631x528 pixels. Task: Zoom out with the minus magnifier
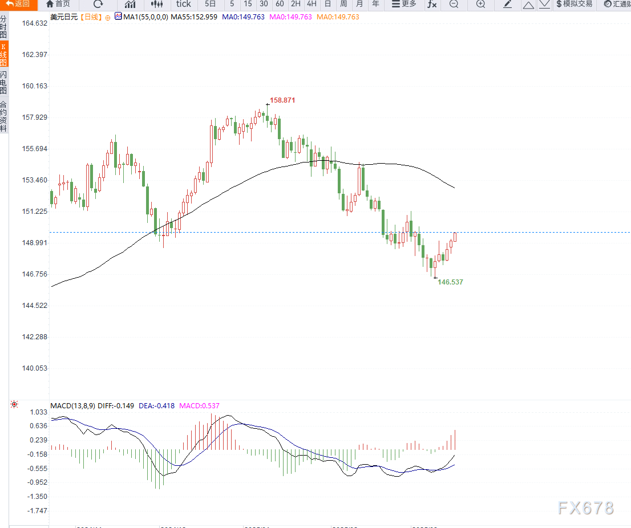[454, 4]
